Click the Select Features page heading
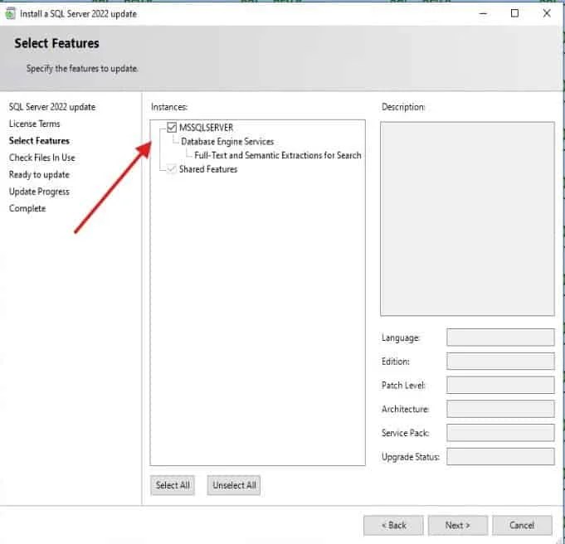The width and height of the screenshot is (565, 544). pyautogui.click(x=57, y=43)
